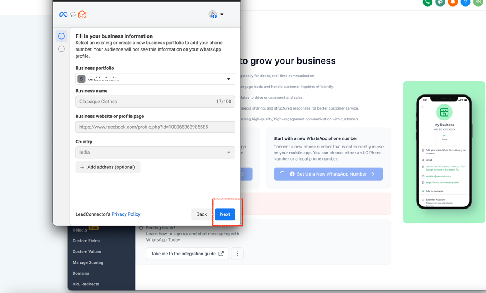Click the sync arrows icon between logos
The height and width of the screenshot is (293, 486).
coord(73,15)
